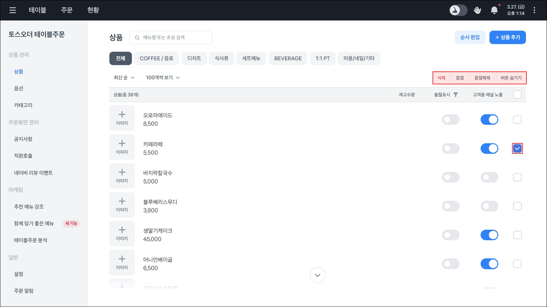The image size is (547, 307).
Task: Click the notification bell icon
Action: pyautogui.click(x=494, y=10)
